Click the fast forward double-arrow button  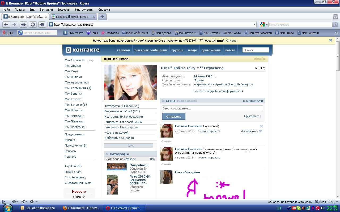(x=23, y=25)
